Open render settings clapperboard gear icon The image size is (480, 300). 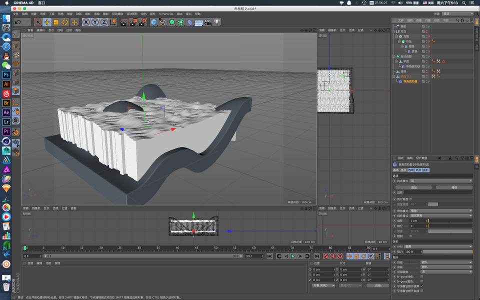tap(142, 22)
